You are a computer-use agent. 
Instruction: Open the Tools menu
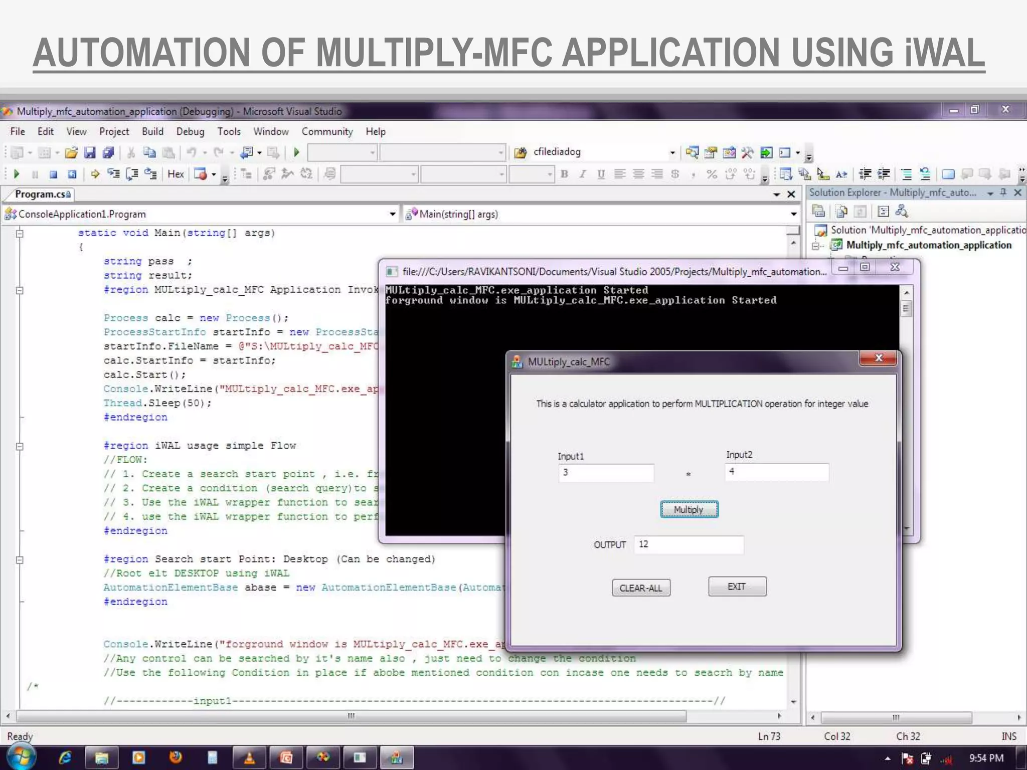(229, 131)
